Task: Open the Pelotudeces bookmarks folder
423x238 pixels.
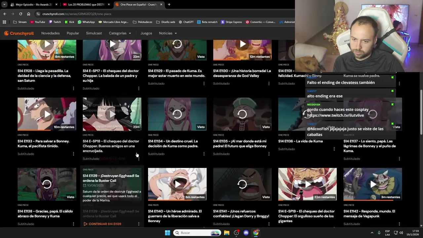Action: point(142,22)
